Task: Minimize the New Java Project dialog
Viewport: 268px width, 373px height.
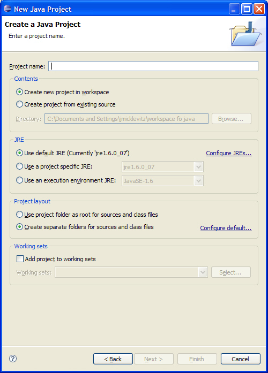Action: tap(234, 9)
